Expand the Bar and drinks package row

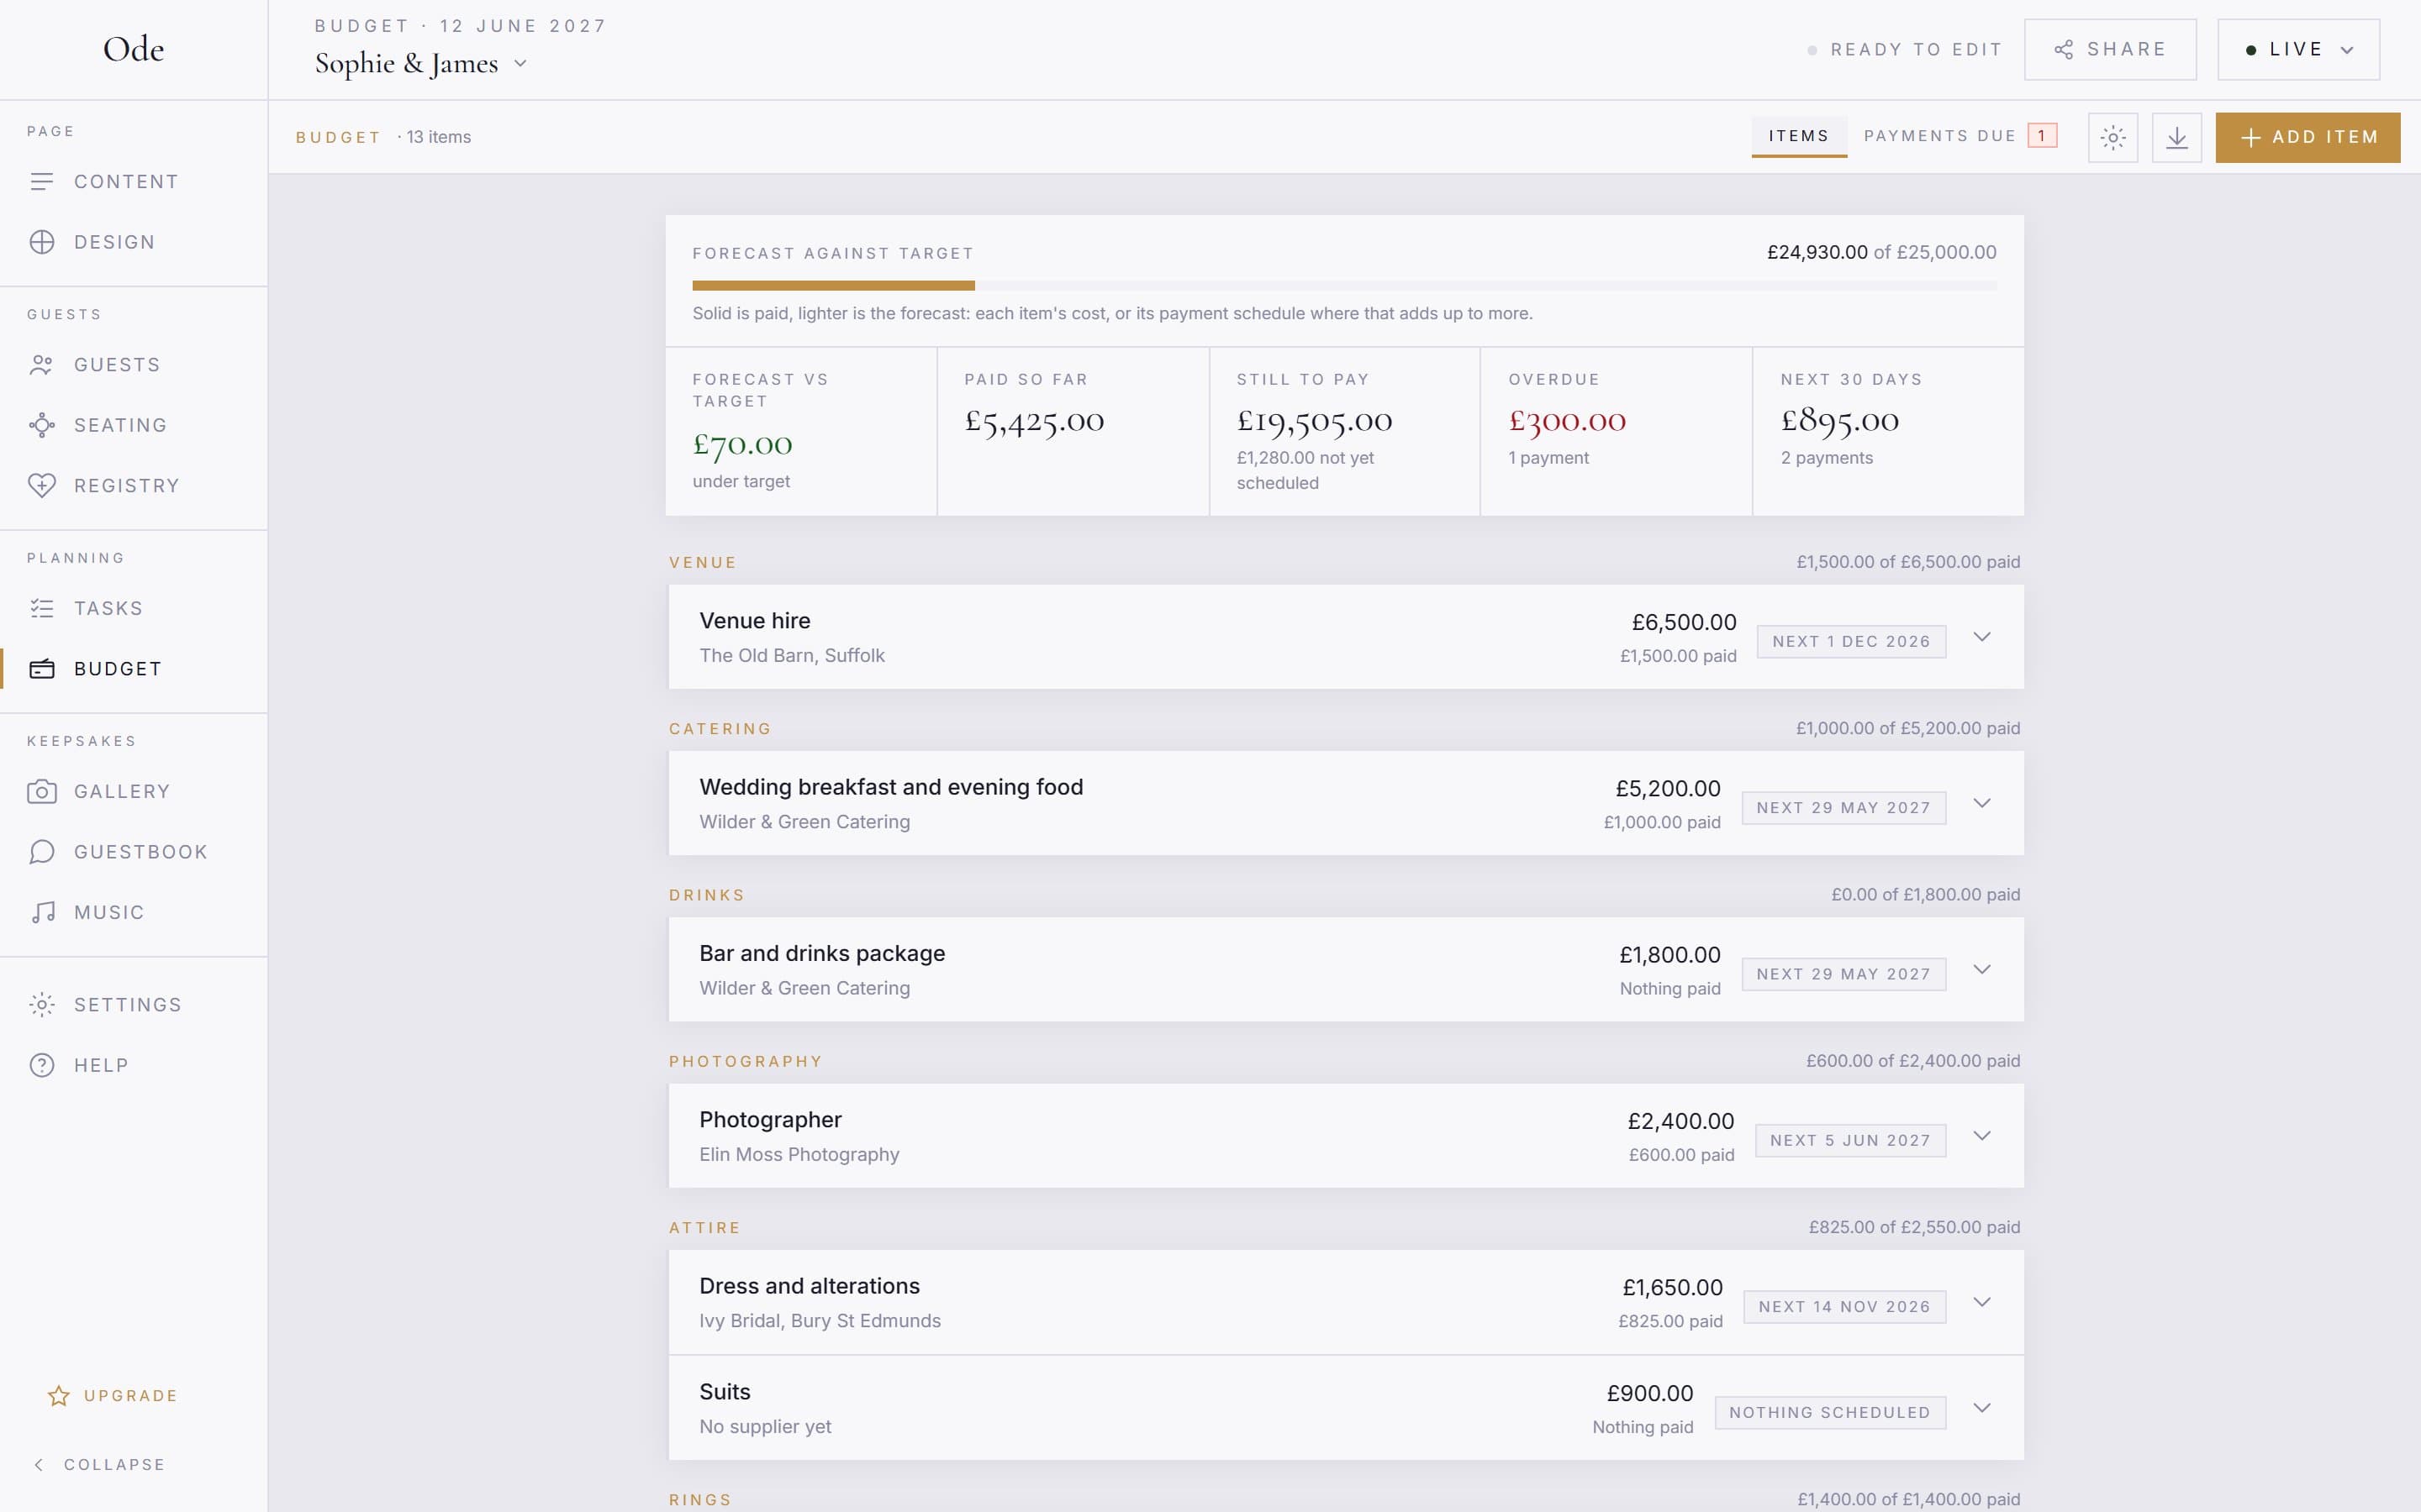(1981, 969)
